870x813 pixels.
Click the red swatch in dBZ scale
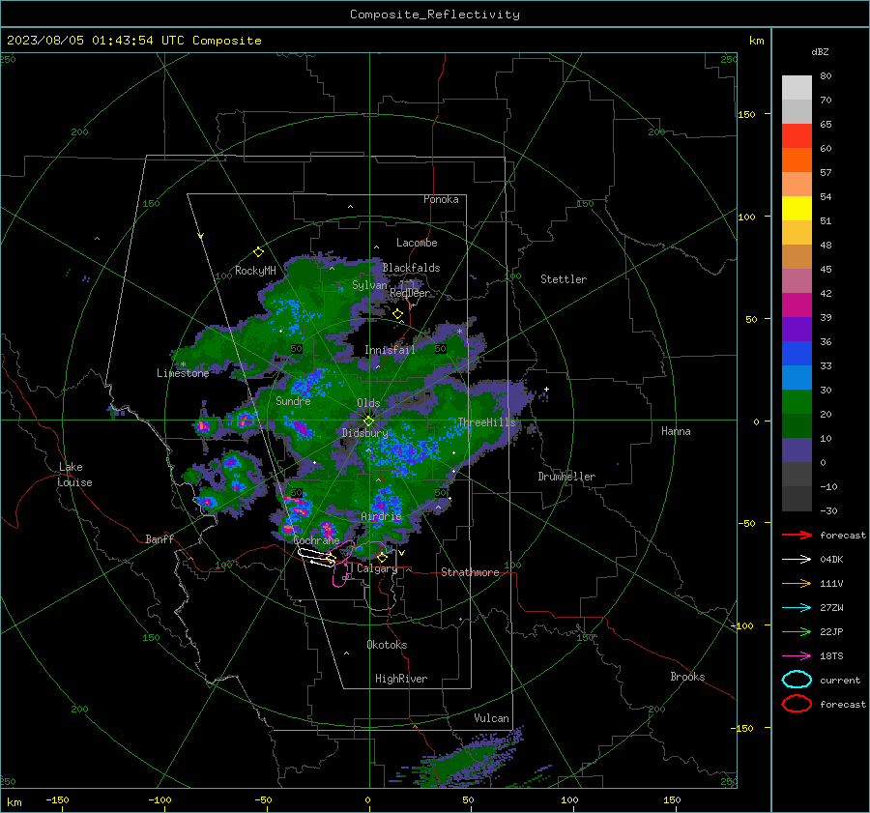797,136
